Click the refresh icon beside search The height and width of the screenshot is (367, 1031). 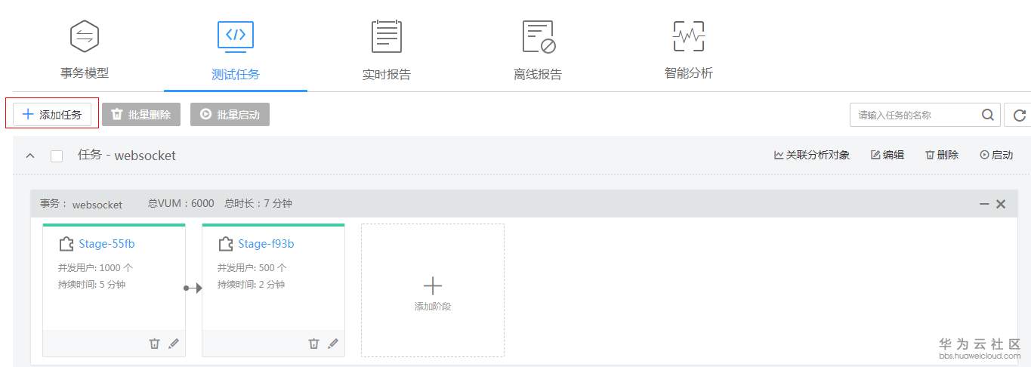1019,116
